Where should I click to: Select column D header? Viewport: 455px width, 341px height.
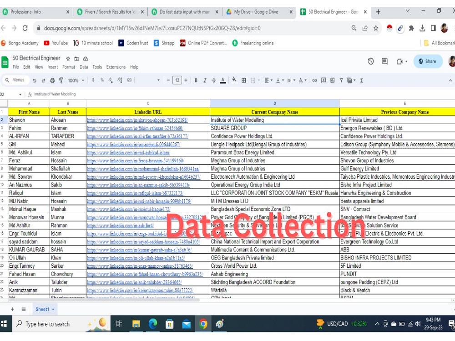(274, 104)
